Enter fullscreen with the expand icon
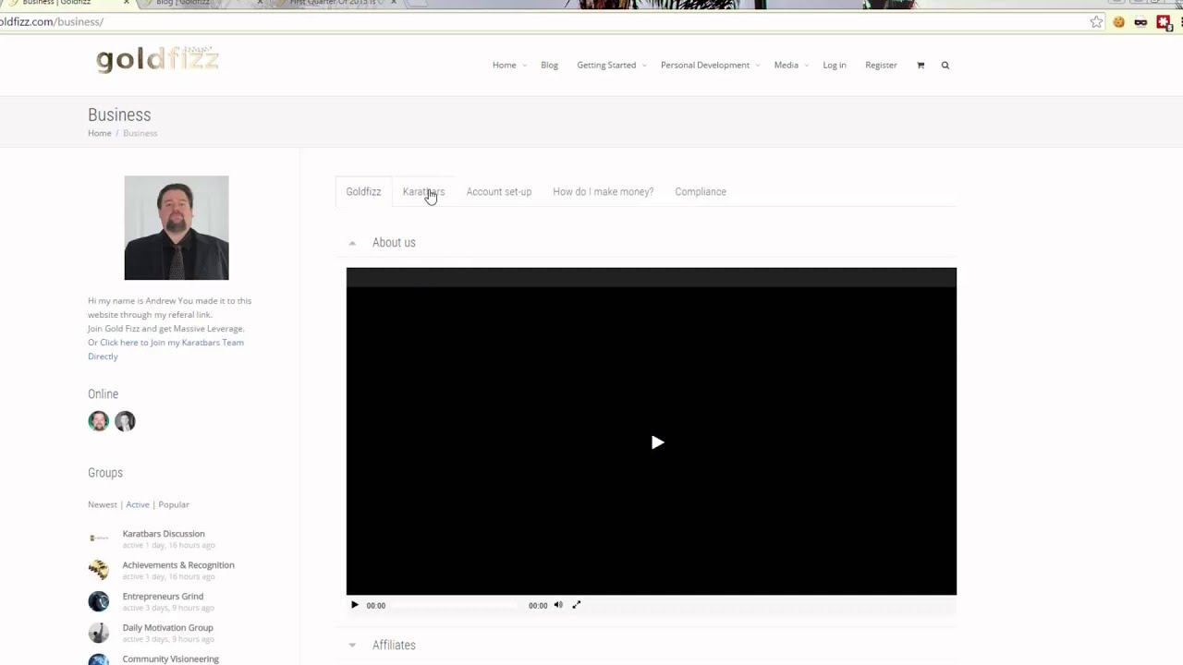The width and height of the screenshot is (1183, 665). tap(577, 605)
